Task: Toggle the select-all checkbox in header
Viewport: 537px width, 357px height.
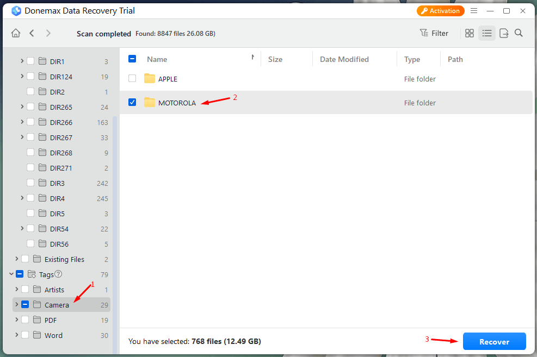Action: (x=132, y=59)
